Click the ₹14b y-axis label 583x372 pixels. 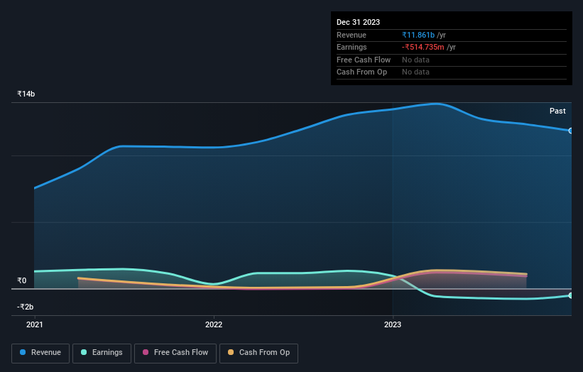26,94
